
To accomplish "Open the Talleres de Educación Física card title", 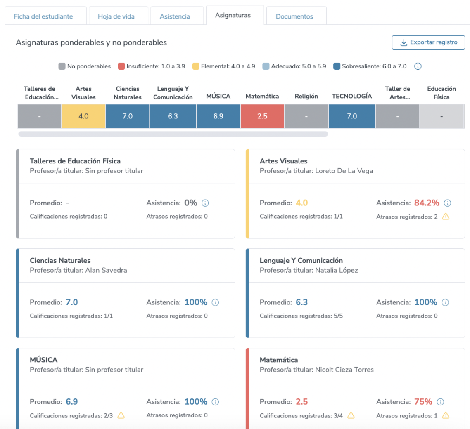I will 75,161.
